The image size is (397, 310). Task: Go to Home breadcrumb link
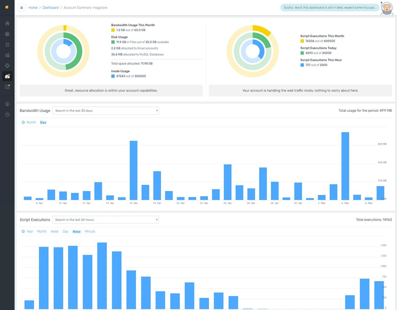coord(33,8)
